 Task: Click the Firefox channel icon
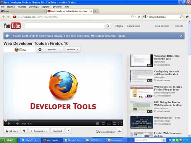(x=19, y=50)
